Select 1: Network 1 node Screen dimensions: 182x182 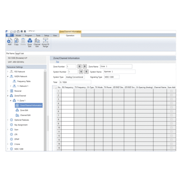click(23, 86)
